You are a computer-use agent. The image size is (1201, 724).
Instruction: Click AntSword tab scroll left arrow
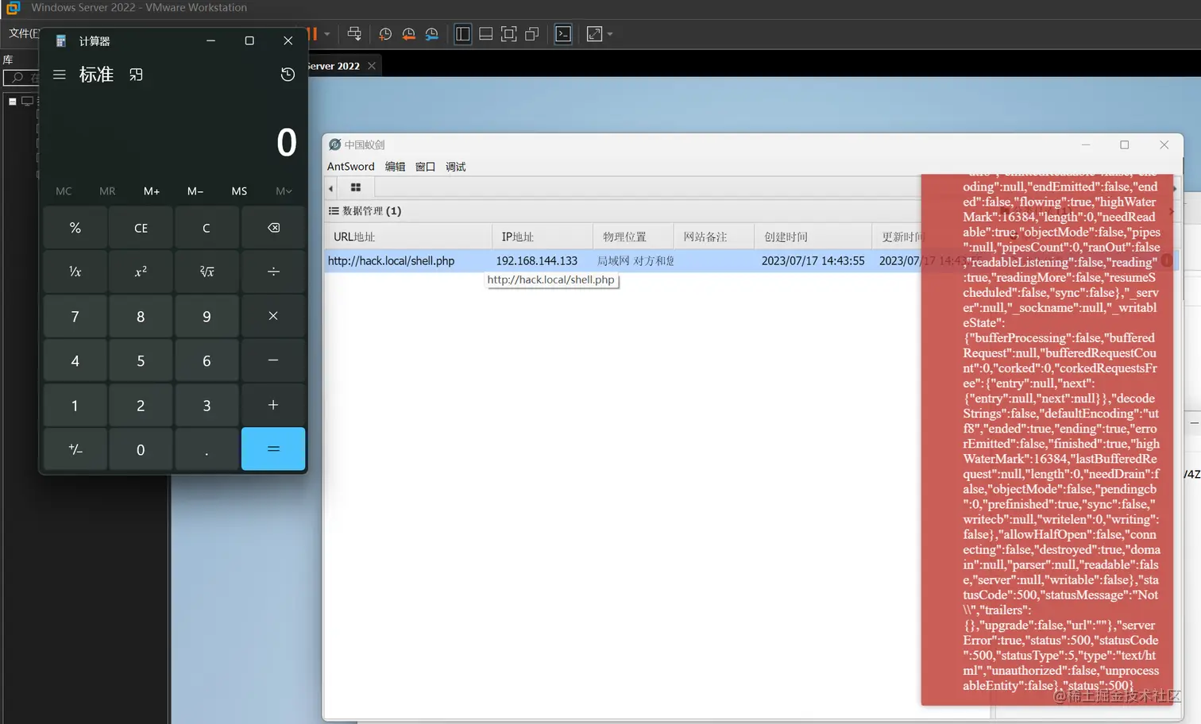click(x=331, y=188)
